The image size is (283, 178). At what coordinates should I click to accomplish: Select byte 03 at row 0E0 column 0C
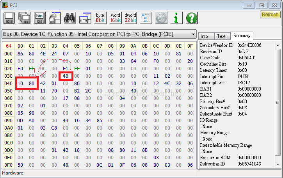click(156, 158)
